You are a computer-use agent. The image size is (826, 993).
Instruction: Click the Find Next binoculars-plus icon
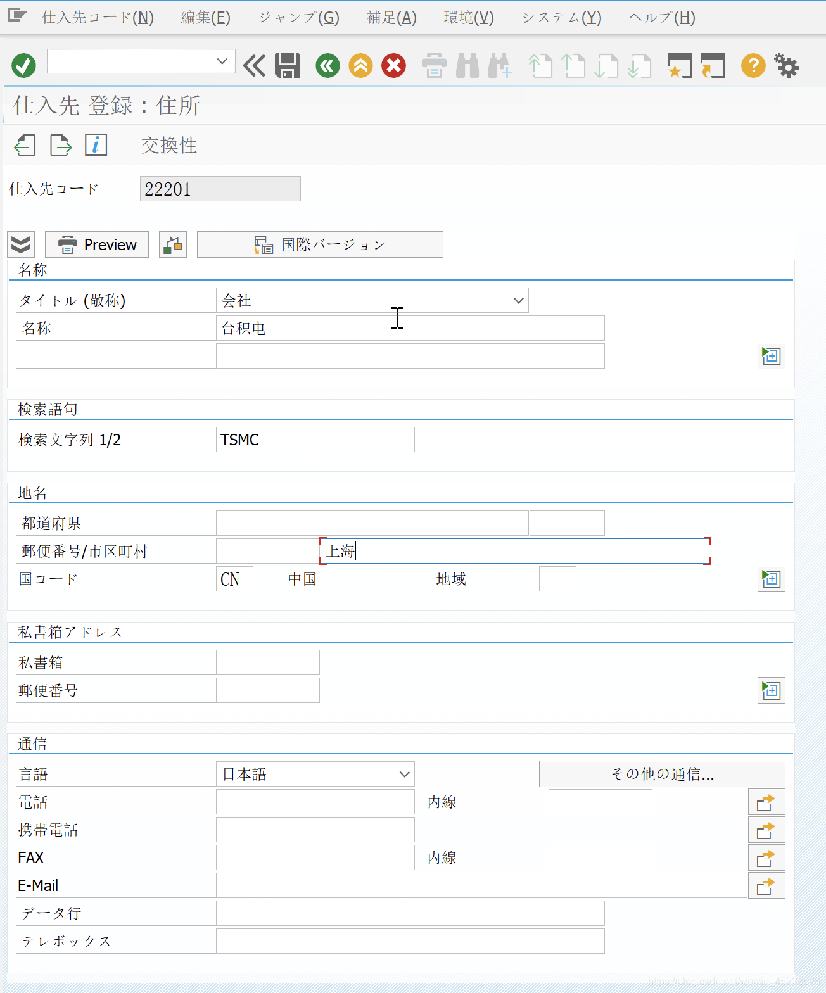point(500,65)
